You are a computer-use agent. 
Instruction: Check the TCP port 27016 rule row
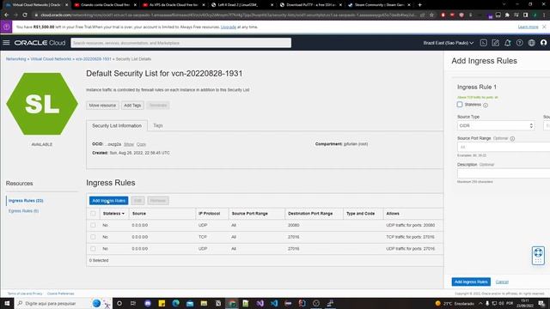[x=93, y=237]
